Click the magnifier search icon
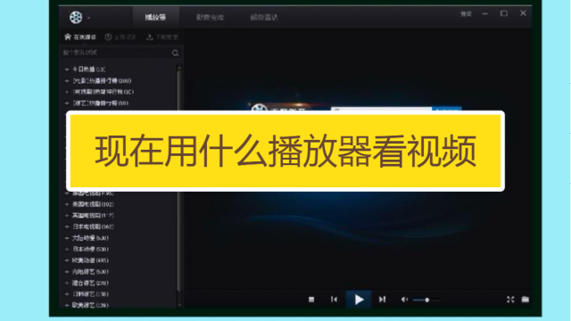This screenshot has height=321, width=571. [x=176, y=53]
